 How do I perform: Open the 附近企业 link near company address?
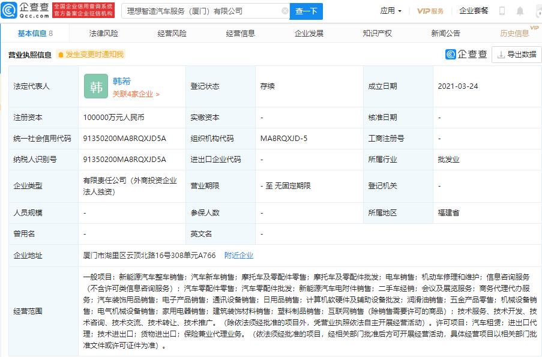[240, 255]
